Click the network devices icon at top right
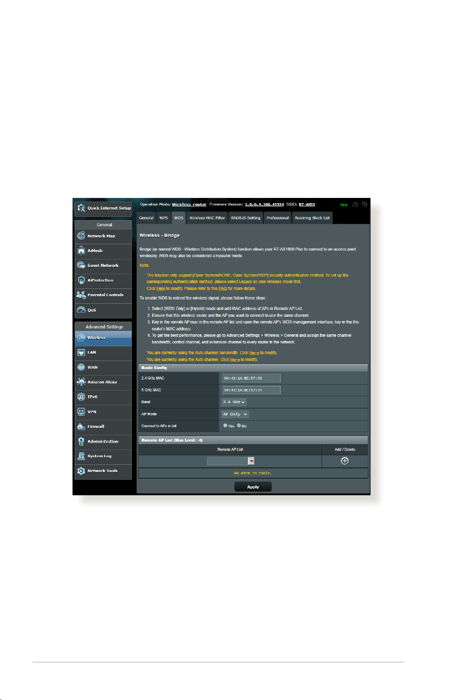Viewport: 464px width, 700px height. click(365, 204)
